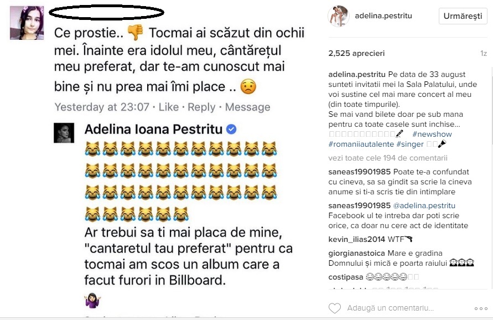Click adelina.pestritu profile avatar in header
The height and width of the screenshot is (320, 493).
pyautogui.click(x=338, y=16)
